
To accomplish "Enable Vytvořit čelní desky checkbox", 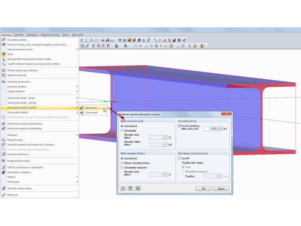I will [x=179, y=158].
